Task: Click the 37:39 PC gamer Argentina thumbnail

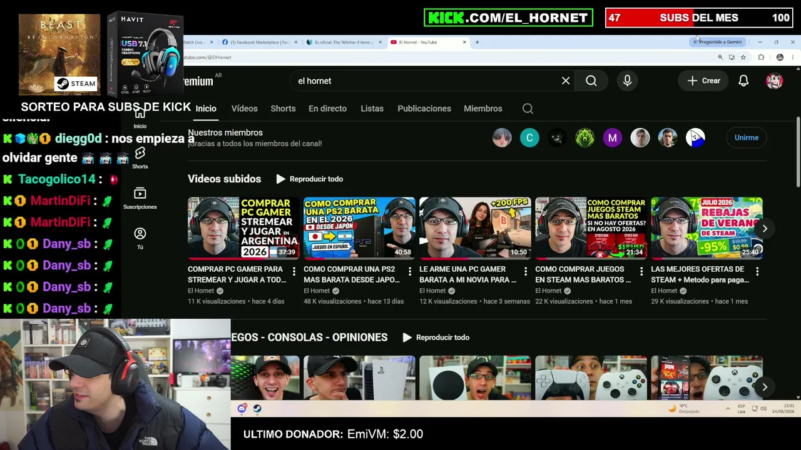Action: (243, 228)
